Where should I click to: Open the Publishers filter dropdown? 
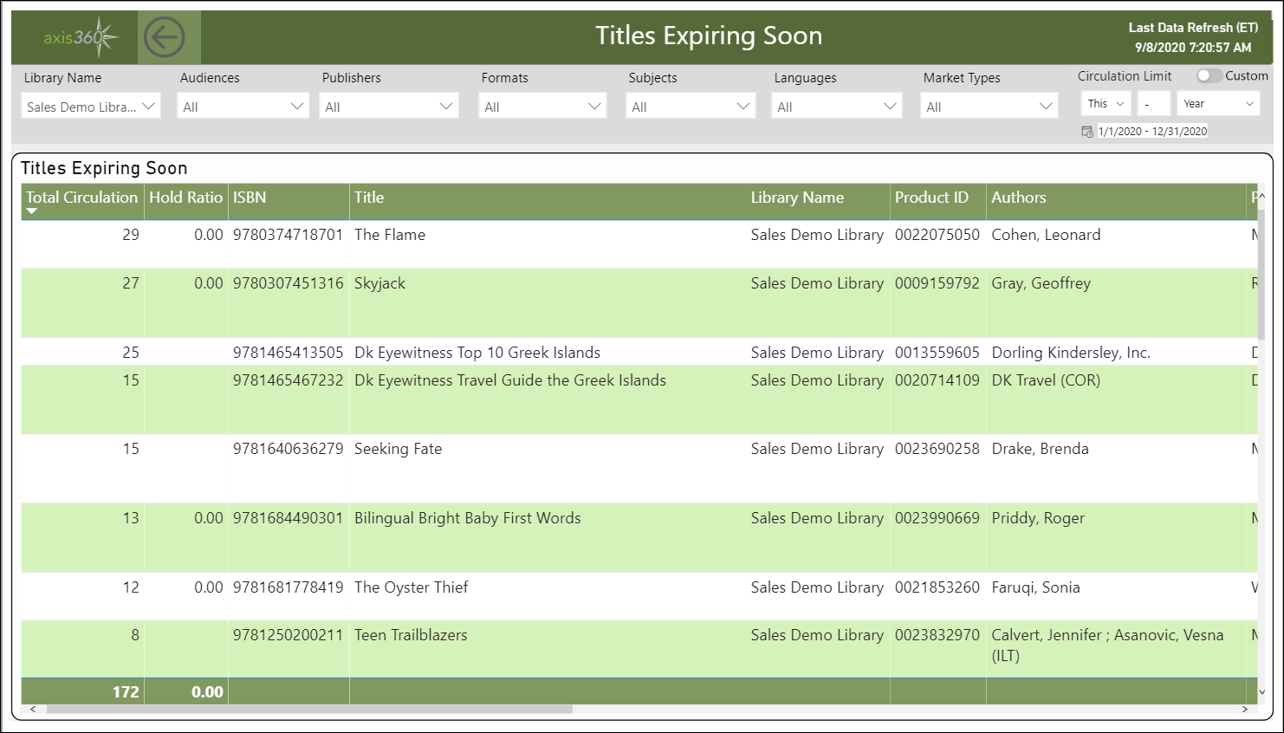point(388,105)
